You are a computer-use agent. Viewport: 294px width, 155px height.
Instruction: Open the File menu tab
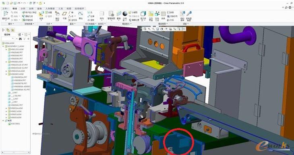[x=6, y=8]
